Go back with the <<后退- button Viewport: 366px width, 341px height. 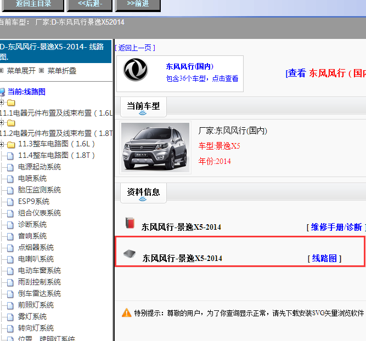coord(89,5)
